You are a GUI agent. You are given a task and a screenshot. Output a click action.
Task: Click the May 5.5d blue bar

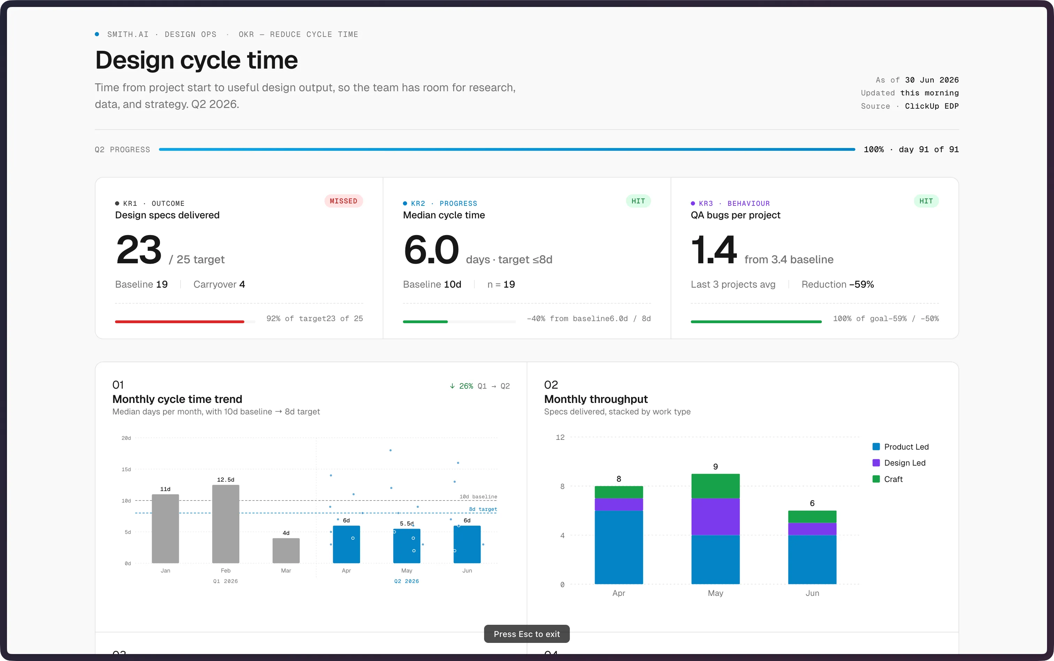click(x=407, y=546)
